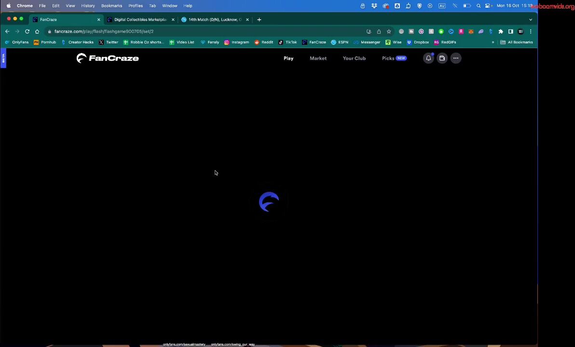
Task: Open the Market page
Action: [x=318, y=58]
